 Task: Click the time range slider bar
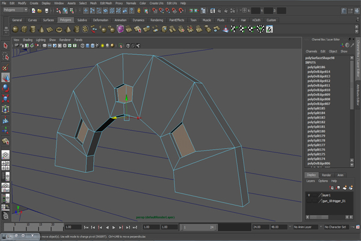199,227
